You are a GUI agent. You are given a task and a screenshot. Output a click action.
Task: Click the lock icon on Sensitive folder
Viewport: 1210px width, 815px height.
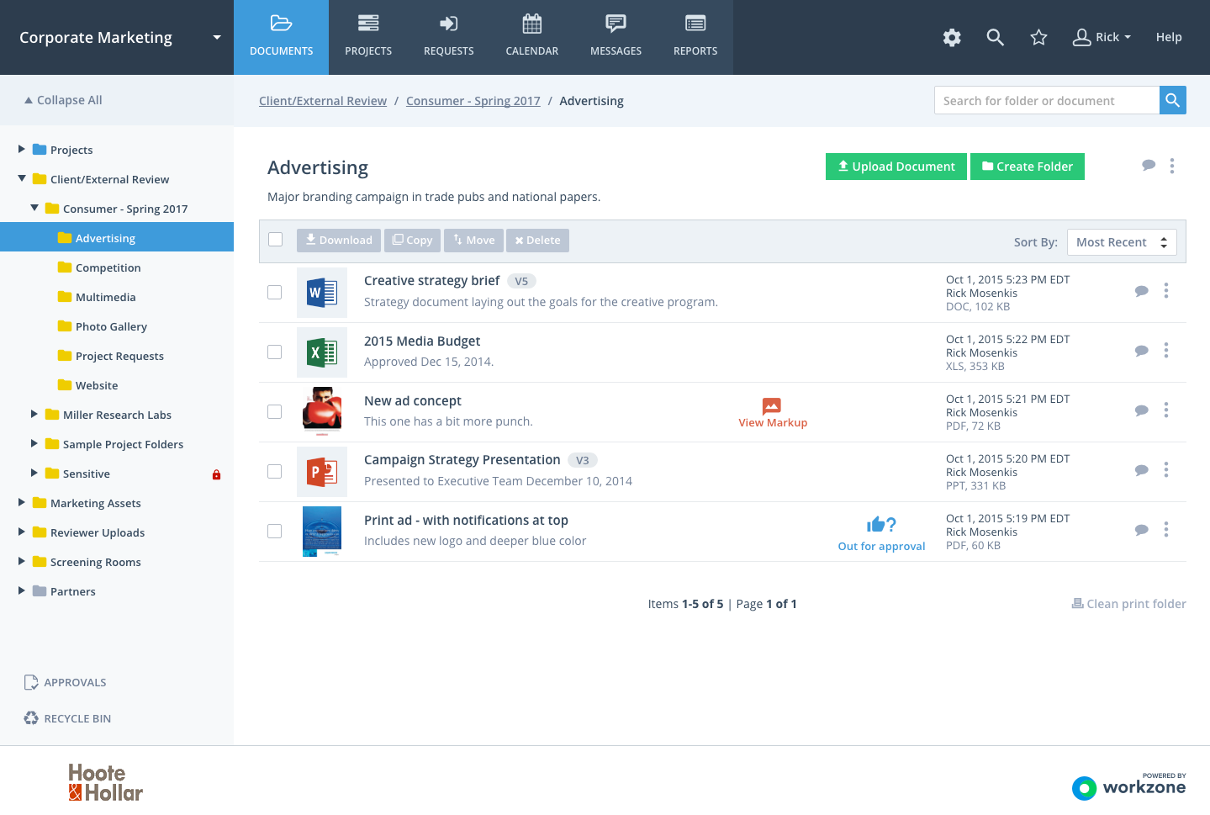pos(216,474)
